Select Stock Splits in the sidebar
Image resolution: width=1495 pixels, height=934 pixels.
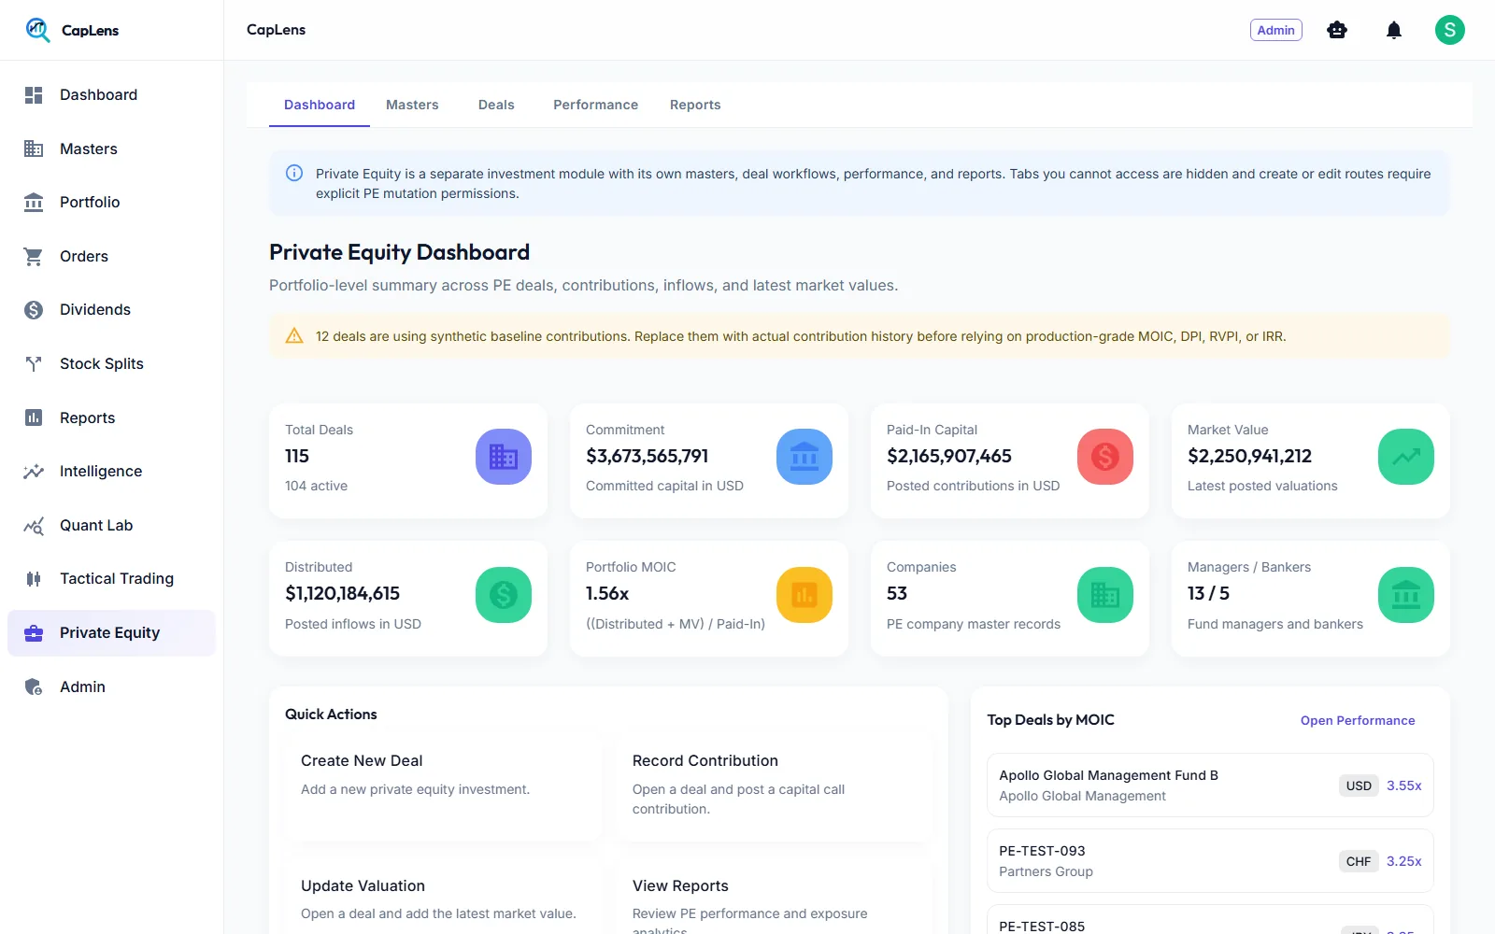click(x=111, y=364)
